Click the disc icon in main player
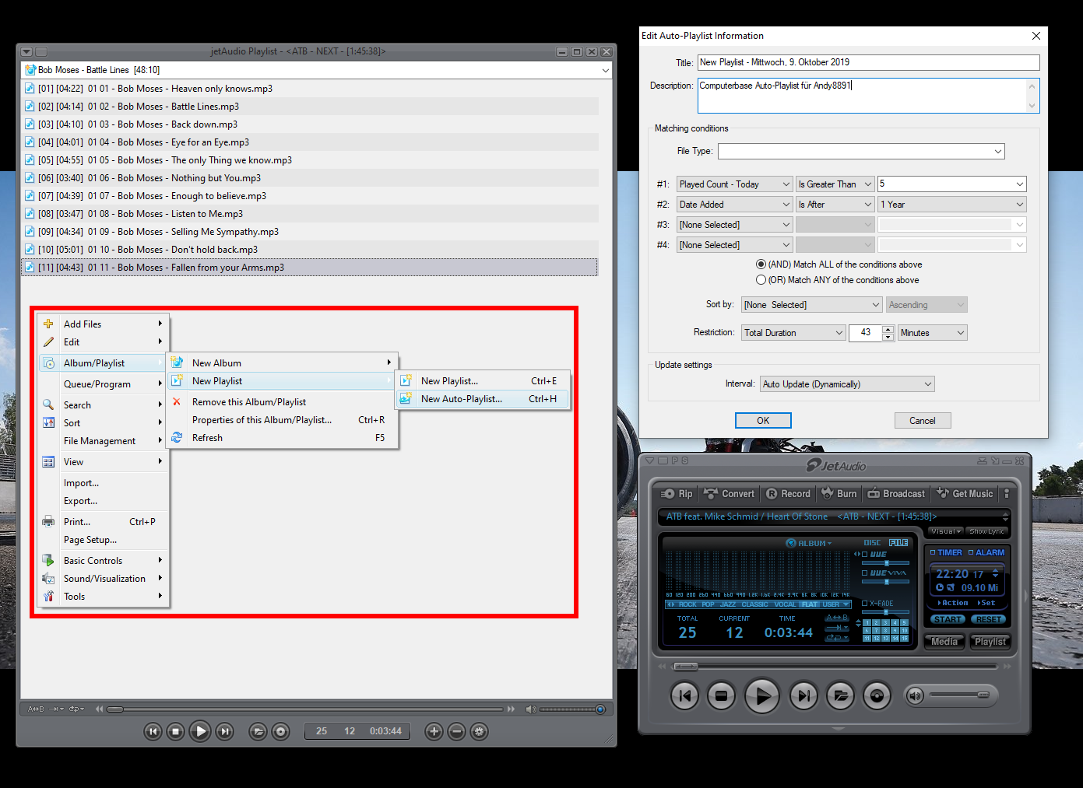Image resolution: width=1083 pixels, height=788 pixels. click(x=877, y=695)
